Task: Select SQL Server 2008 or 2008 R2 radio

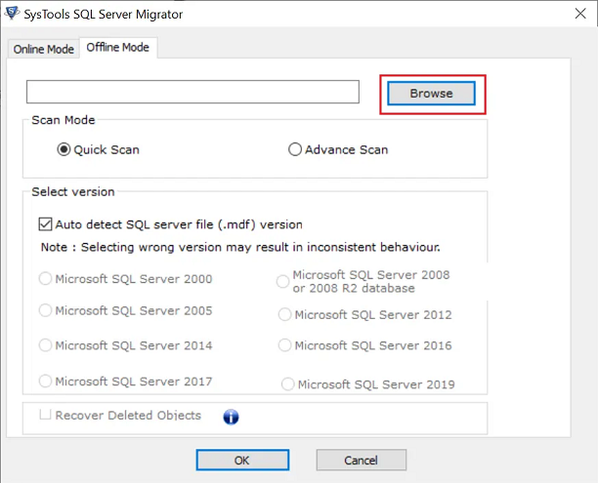Action: click(282, 281)
